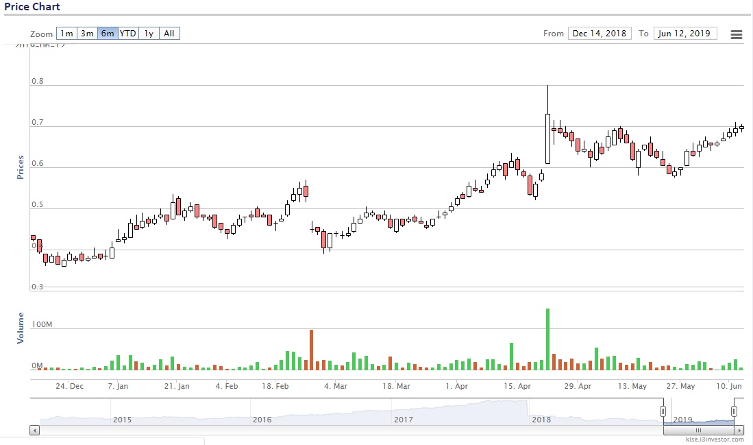Screen dimensions: 753x445
Task: Click the scrollbar thumb grip
Action: click(x=699, y=430)
